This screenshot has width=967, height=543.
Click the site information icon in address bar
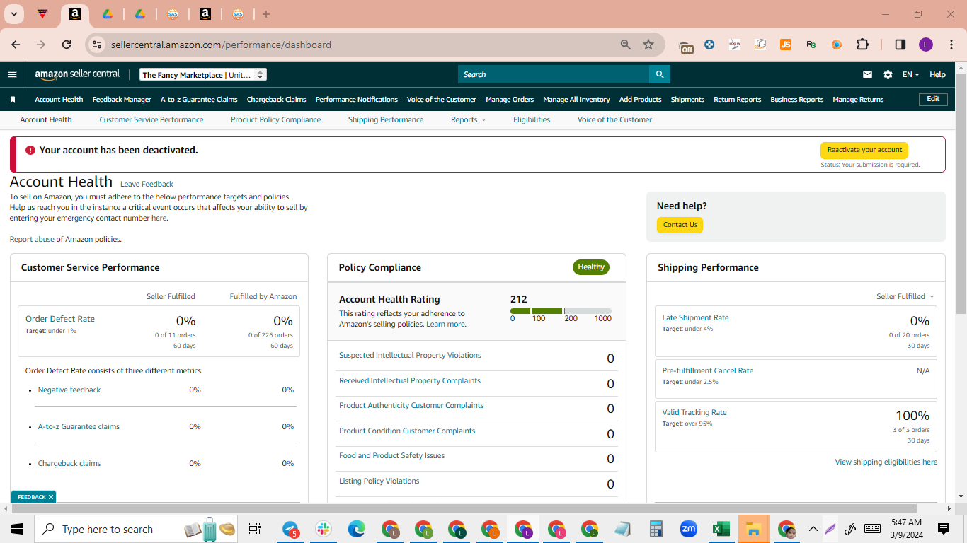coord(98,45)
